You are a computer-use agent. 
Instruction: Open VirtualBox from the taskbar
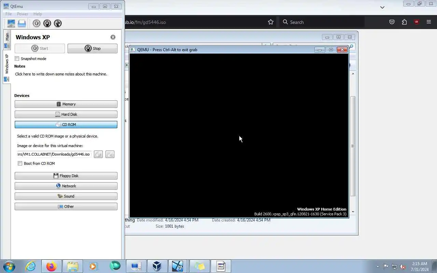click(157, 266)
